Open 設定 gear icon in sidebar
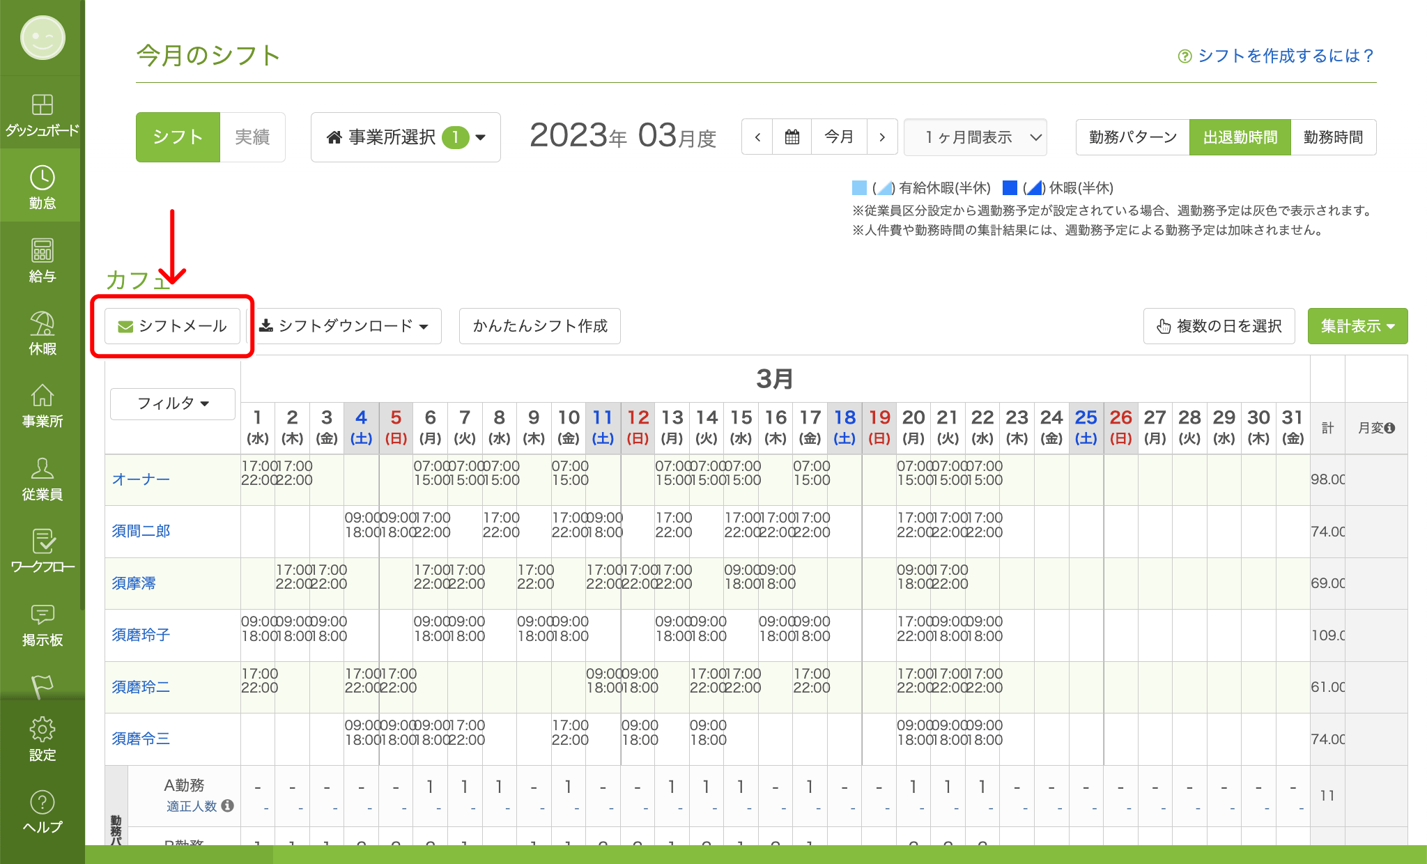 pos(42,739)
